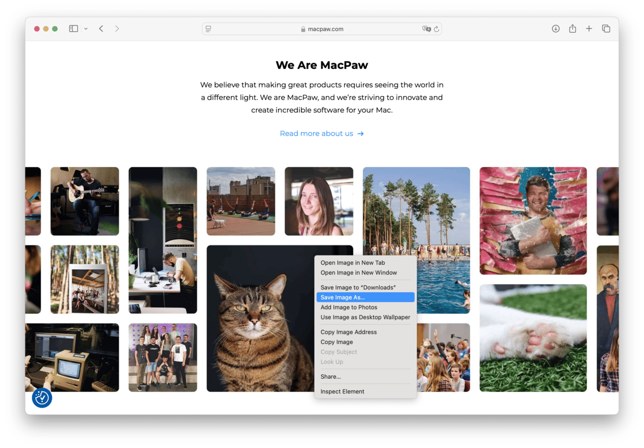This screenshot has width=644, height=448.
Task: Open the smiling woman portrait photo
Action: click(319, 201)
